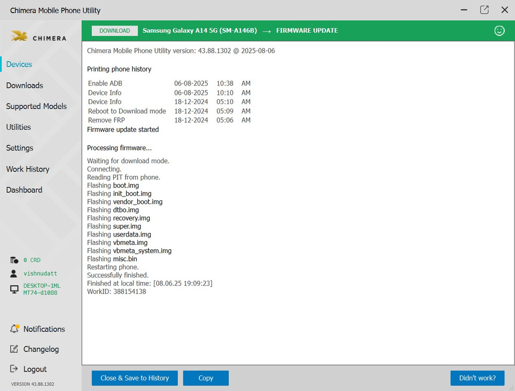The image size is (515, 391).
Task: Click the Restarting phone line
Action: click(113, 267)
